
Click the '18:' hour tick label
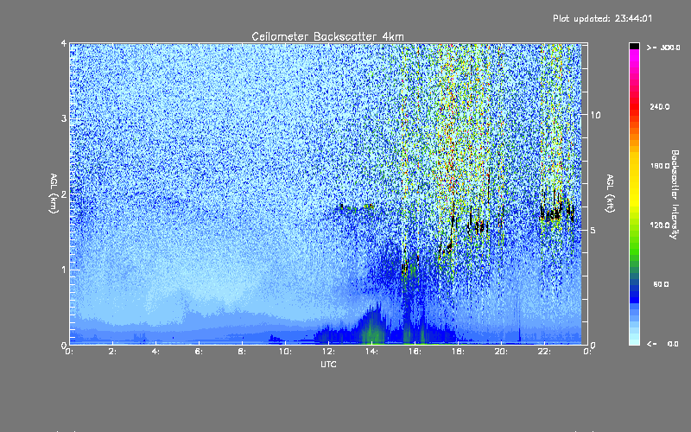458,352
